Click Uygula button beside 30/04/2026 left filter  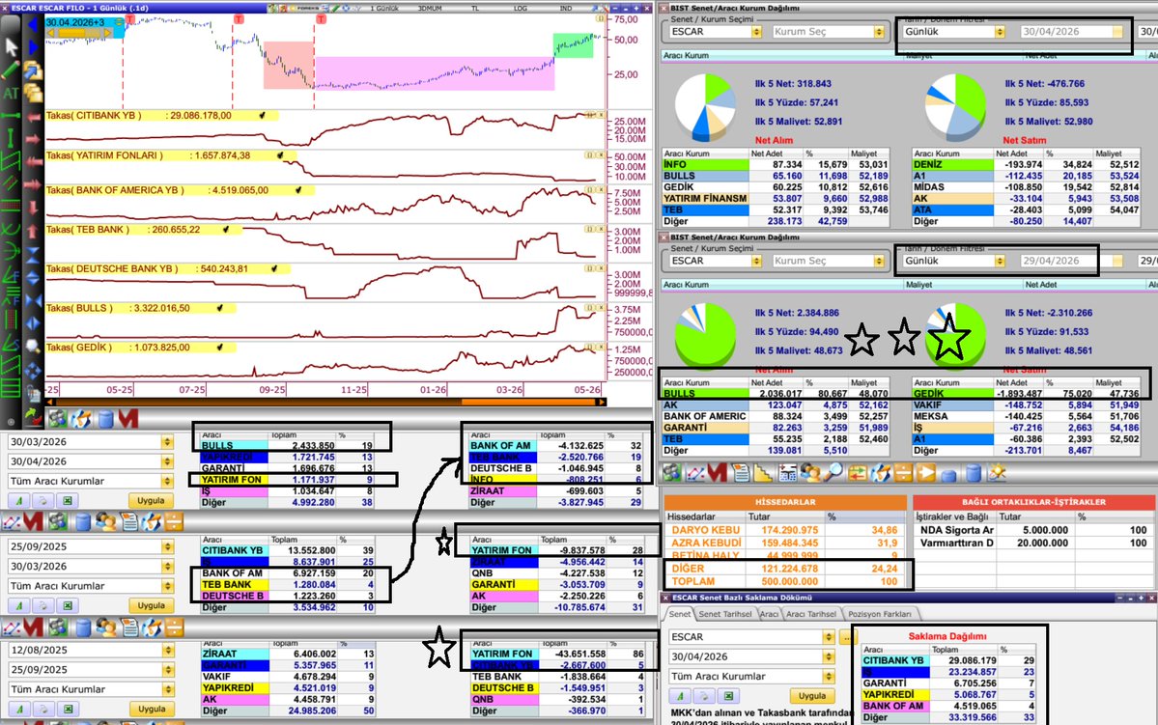pyautogui.click(x=151, y=501)
